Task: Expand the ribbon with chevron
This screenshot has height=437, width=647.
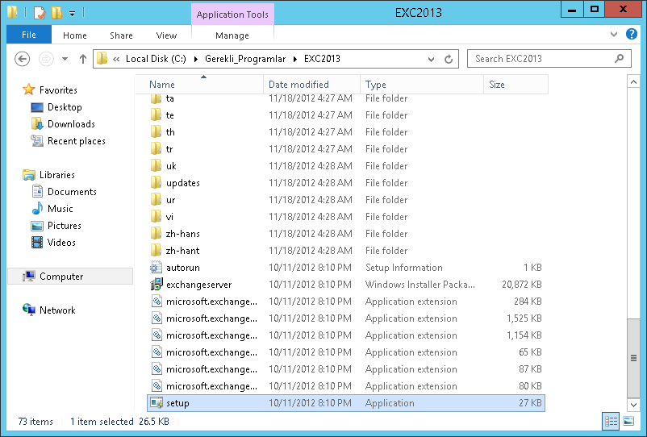Action: pos(614,34)
